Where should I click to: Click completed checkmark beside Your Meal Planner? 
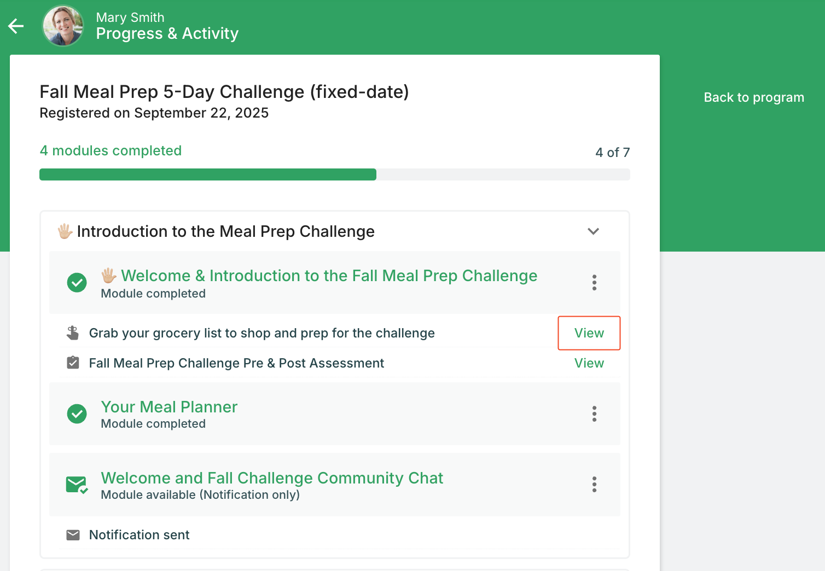[77, 413]
